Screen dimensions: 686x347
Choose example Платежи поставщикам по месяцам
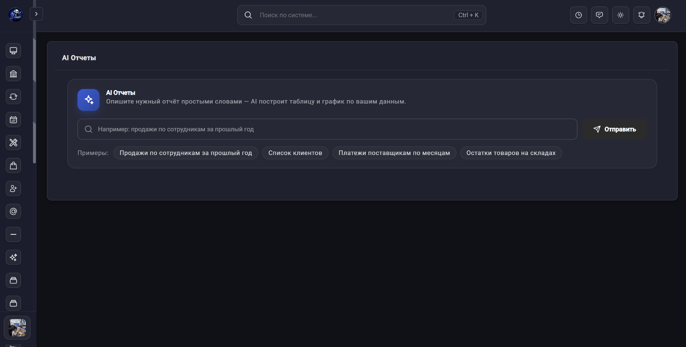click(394, 153)
